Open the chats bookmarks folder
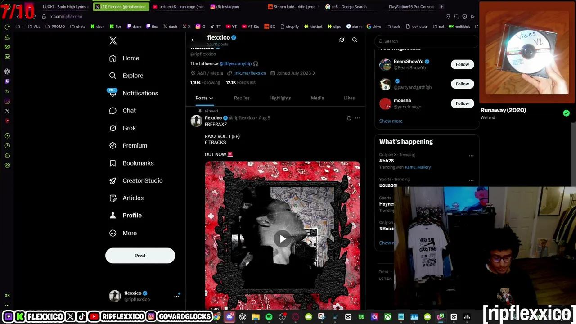Image resolution: width=576 pixels, height=324 pixels. (77, 27)
